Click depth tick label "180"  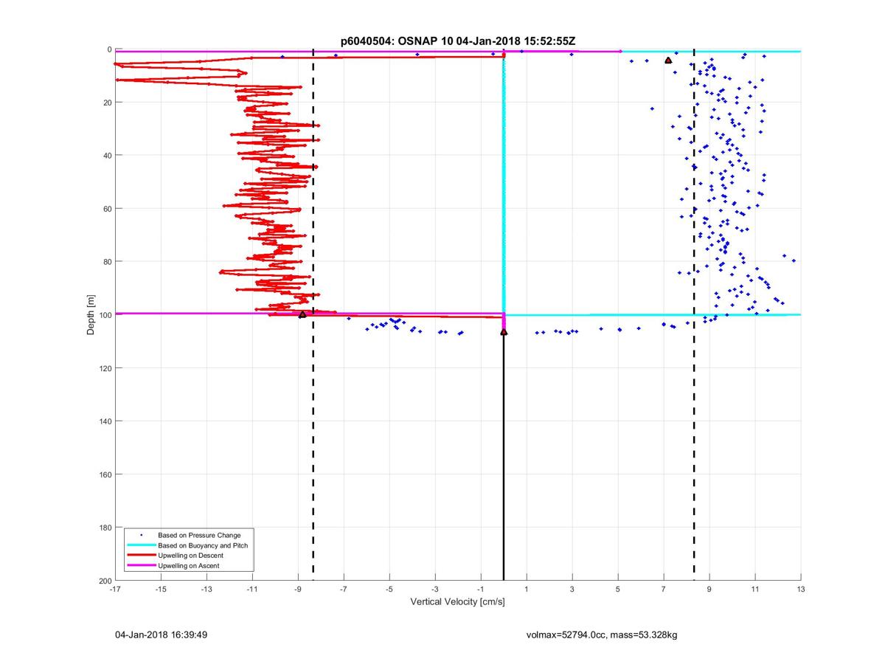[105, 528]
